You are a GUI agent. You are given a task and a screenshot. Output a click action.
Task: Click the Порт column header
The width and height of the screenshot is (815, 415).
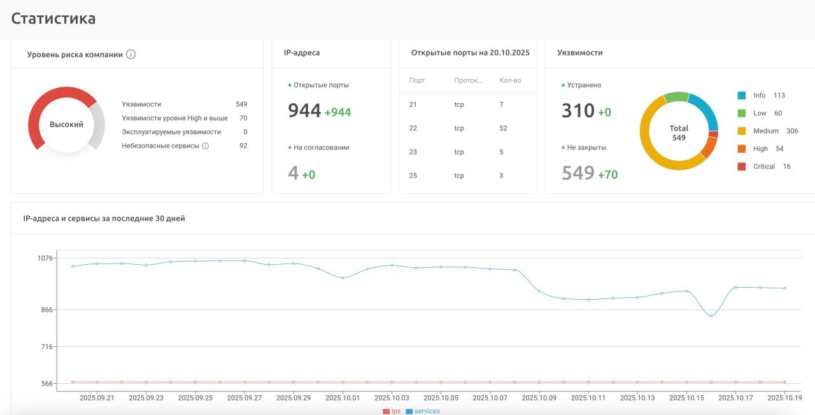(x=417, y=80)
